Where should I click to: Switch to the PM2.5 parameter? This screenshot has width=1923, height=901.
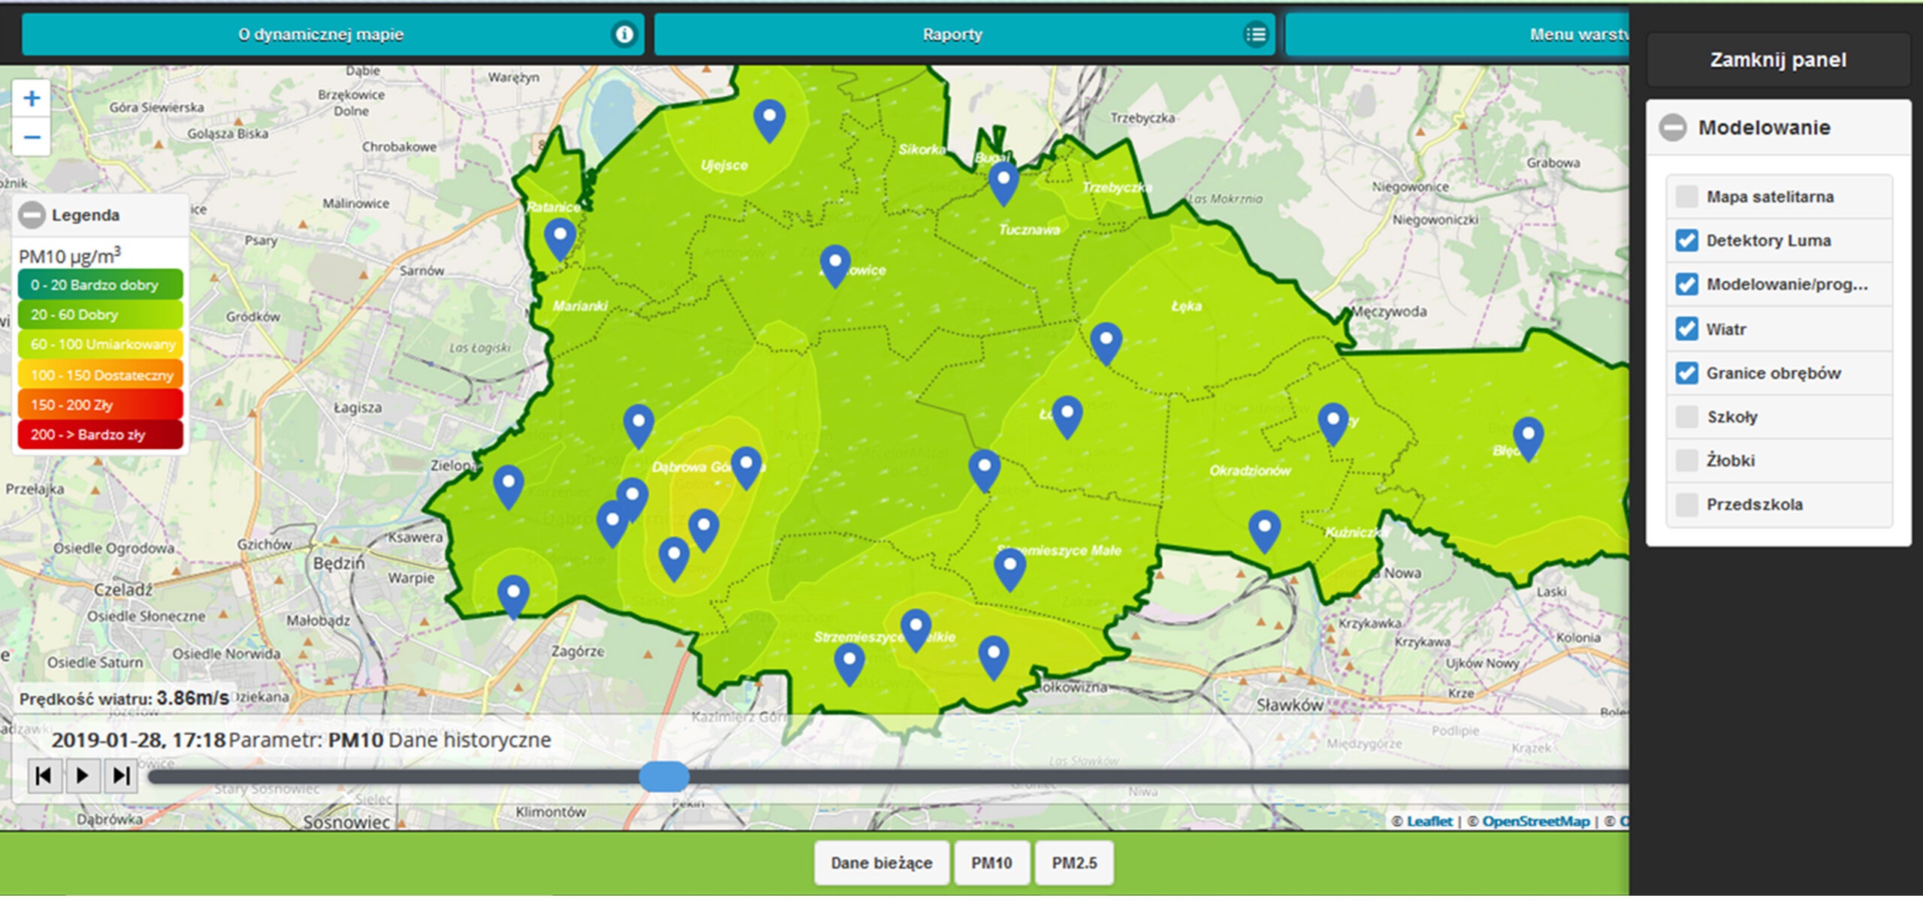[x=1073, y=863]
